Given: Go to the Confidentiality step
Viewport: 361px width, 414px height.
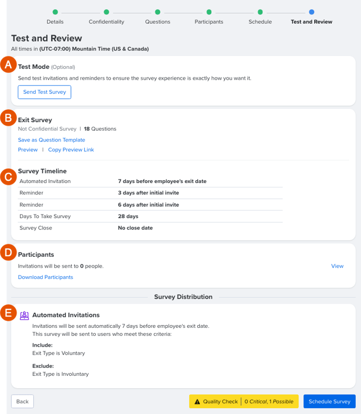Looking at the screenshot, I should point(106,22).
